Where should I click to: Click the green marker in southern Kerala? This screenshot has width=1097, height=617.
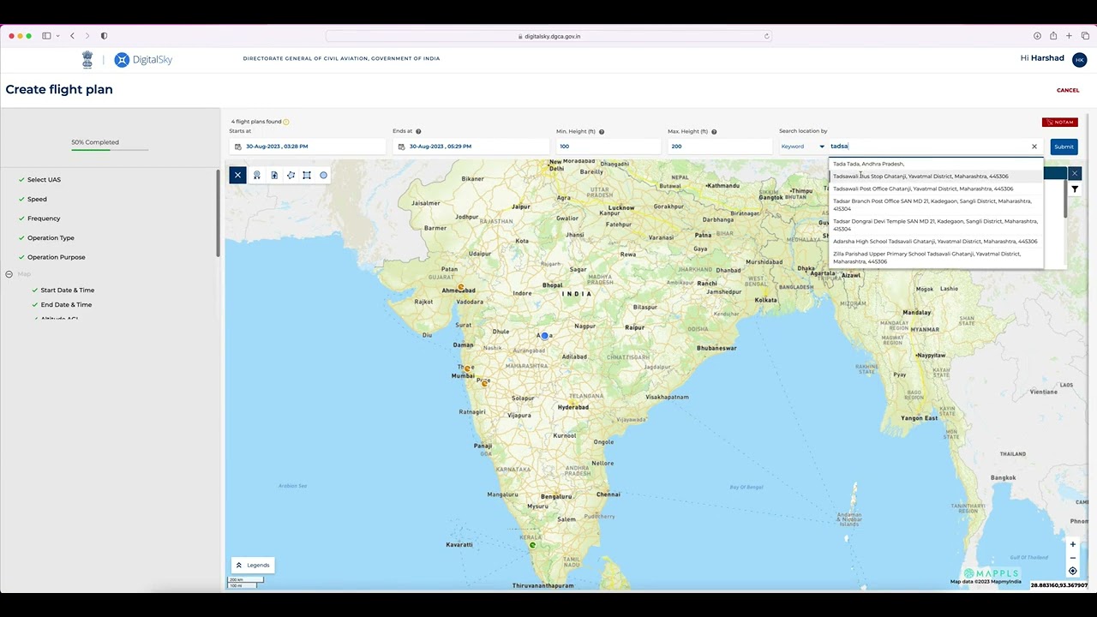[532, 545]
